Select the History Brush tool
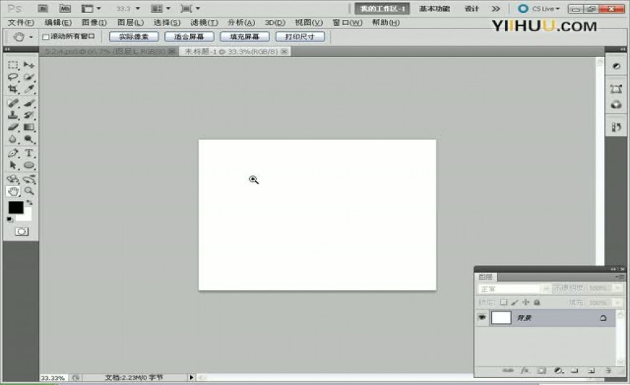 pos(29,115)
